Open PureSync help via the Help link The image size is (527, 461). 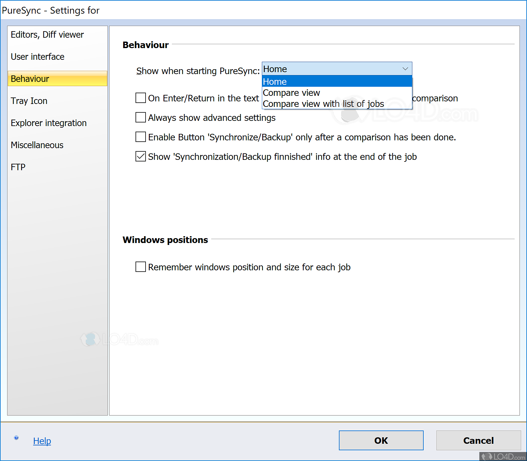click(x=42, y=441)
